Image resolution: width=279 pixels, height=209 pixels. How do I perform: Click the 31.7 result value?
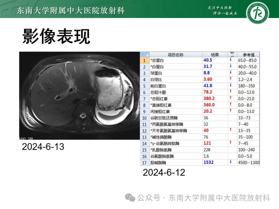pos(208,67)
